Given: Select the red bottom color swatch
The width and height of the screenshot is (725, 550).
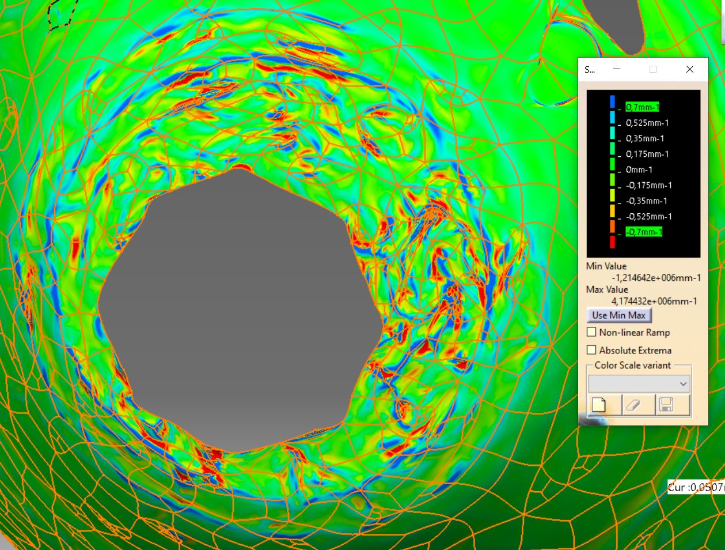Looking at the screenshot, I should pyautogui.click(x=612, y=242).
